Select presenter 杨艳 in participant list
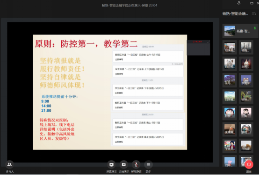Viewport: 259px width, 175px height. coord(240,31)
